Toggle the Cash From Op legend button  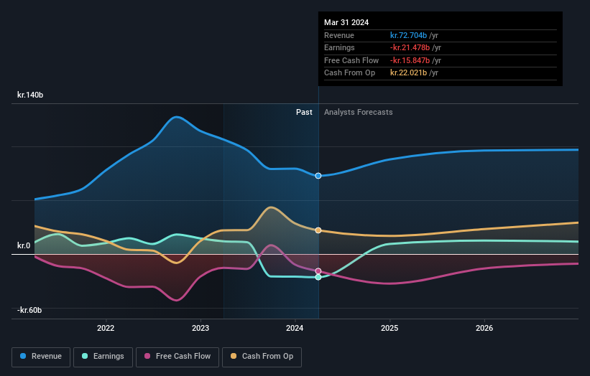click(x=262, y=357)
